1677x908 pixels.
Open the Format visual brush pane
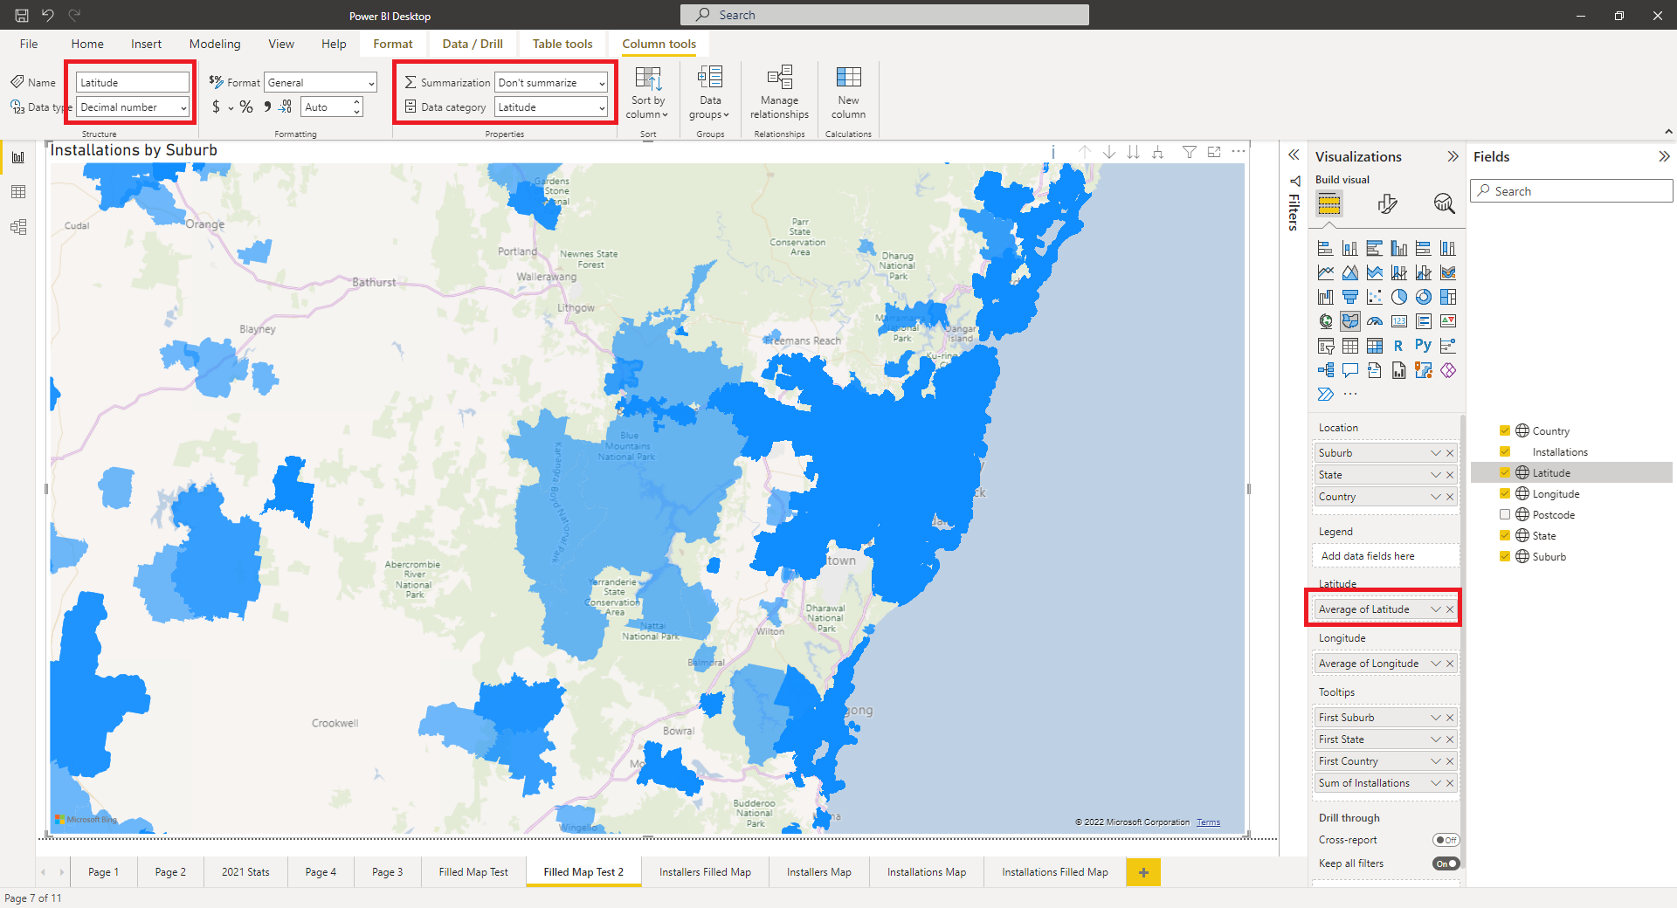[x=1387, y=204]
